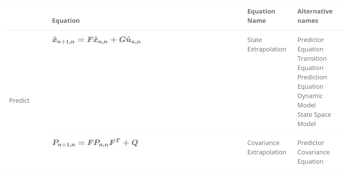Viewport: 346px width, 172px height.
Task: Click the Q term in the covariance equation
Action: click(x=135, y=143)
